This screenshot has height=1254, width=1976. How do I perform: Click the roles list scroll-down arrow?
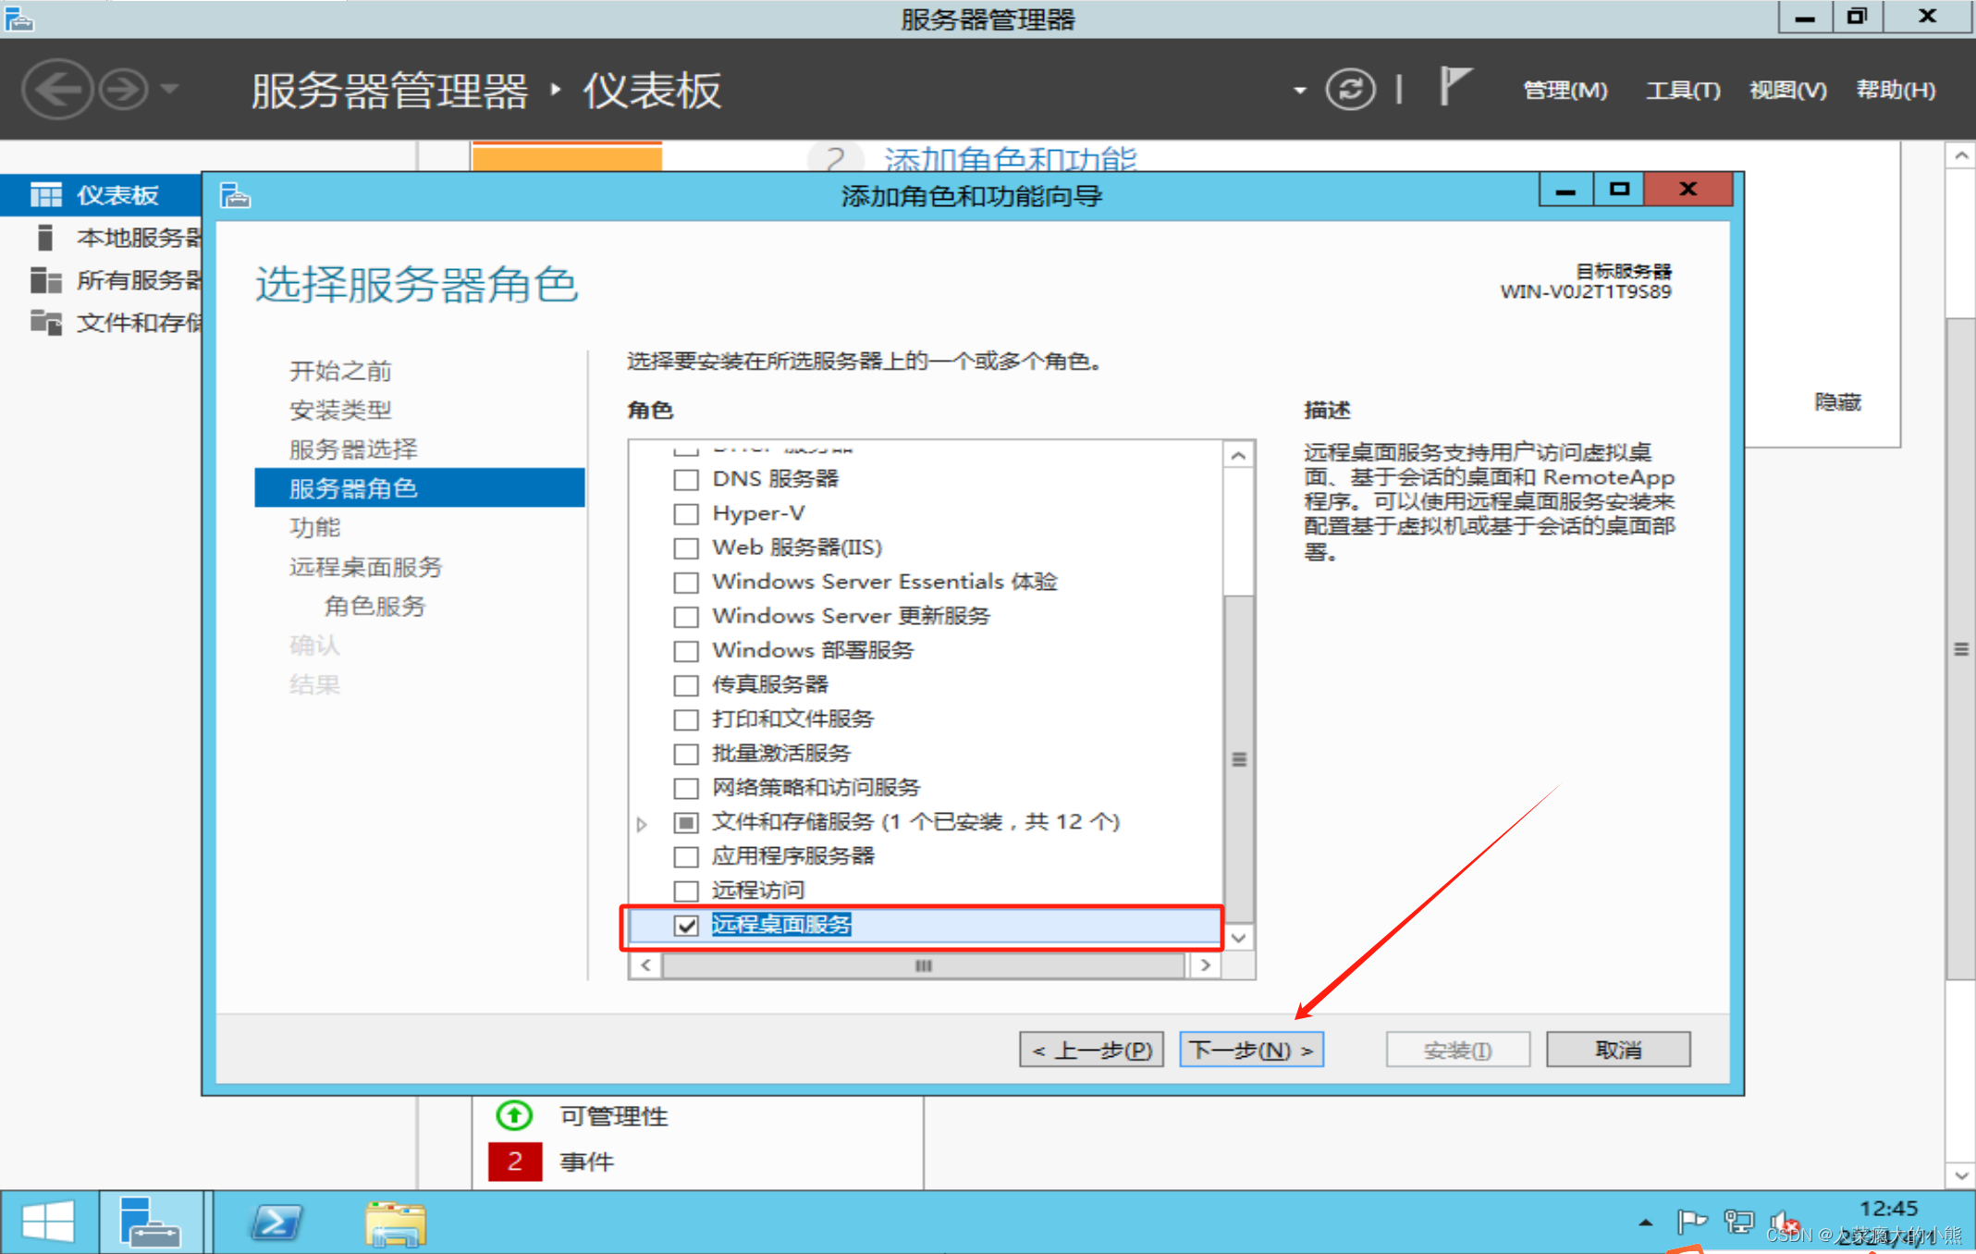1238,938
